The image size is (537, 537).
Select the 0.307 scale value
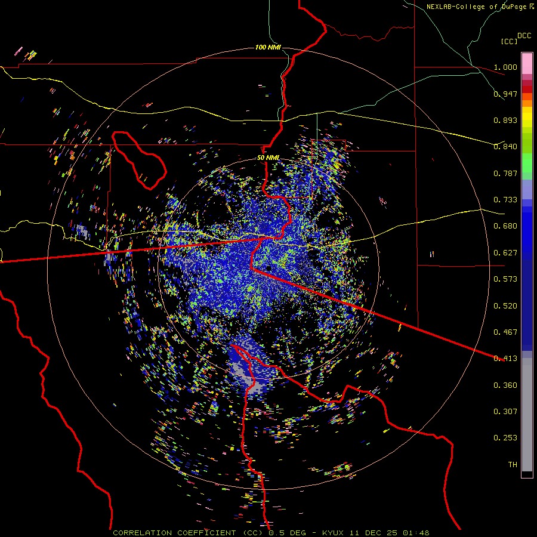(505, 412)
